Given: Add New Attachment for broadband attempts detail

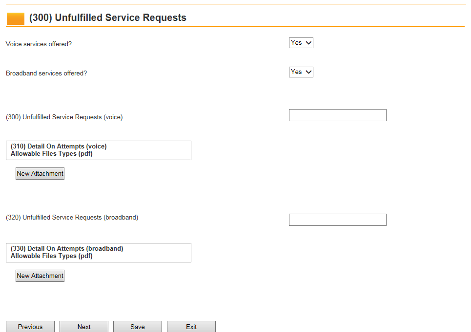Looking at the screenshot, I should coord(40,276).
